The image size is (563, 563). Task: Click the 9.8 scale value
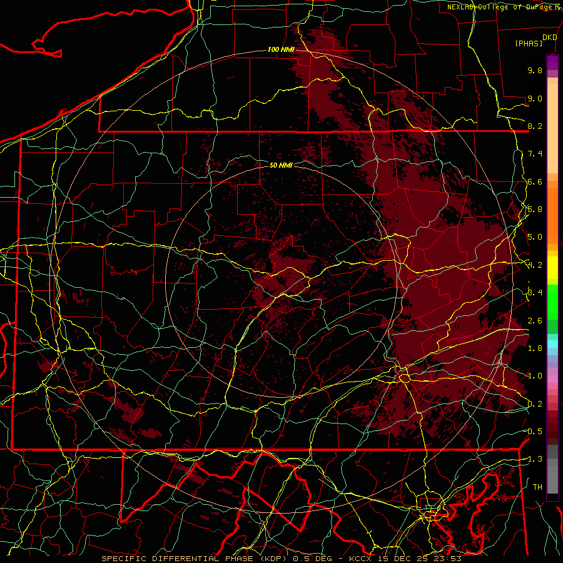coord(535,70)
